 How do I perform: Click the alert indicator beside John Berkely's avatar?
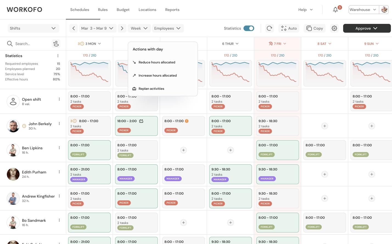point(24,126)
